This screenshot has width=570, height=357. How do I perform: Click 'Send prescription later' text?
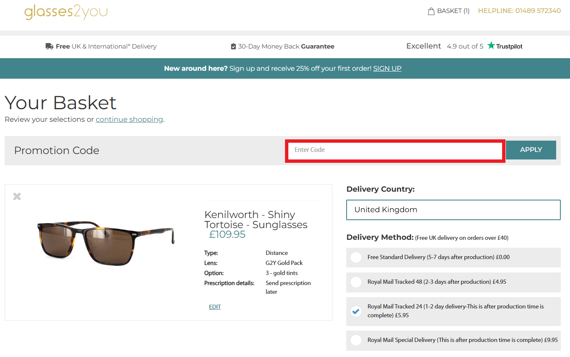(288, 288)
